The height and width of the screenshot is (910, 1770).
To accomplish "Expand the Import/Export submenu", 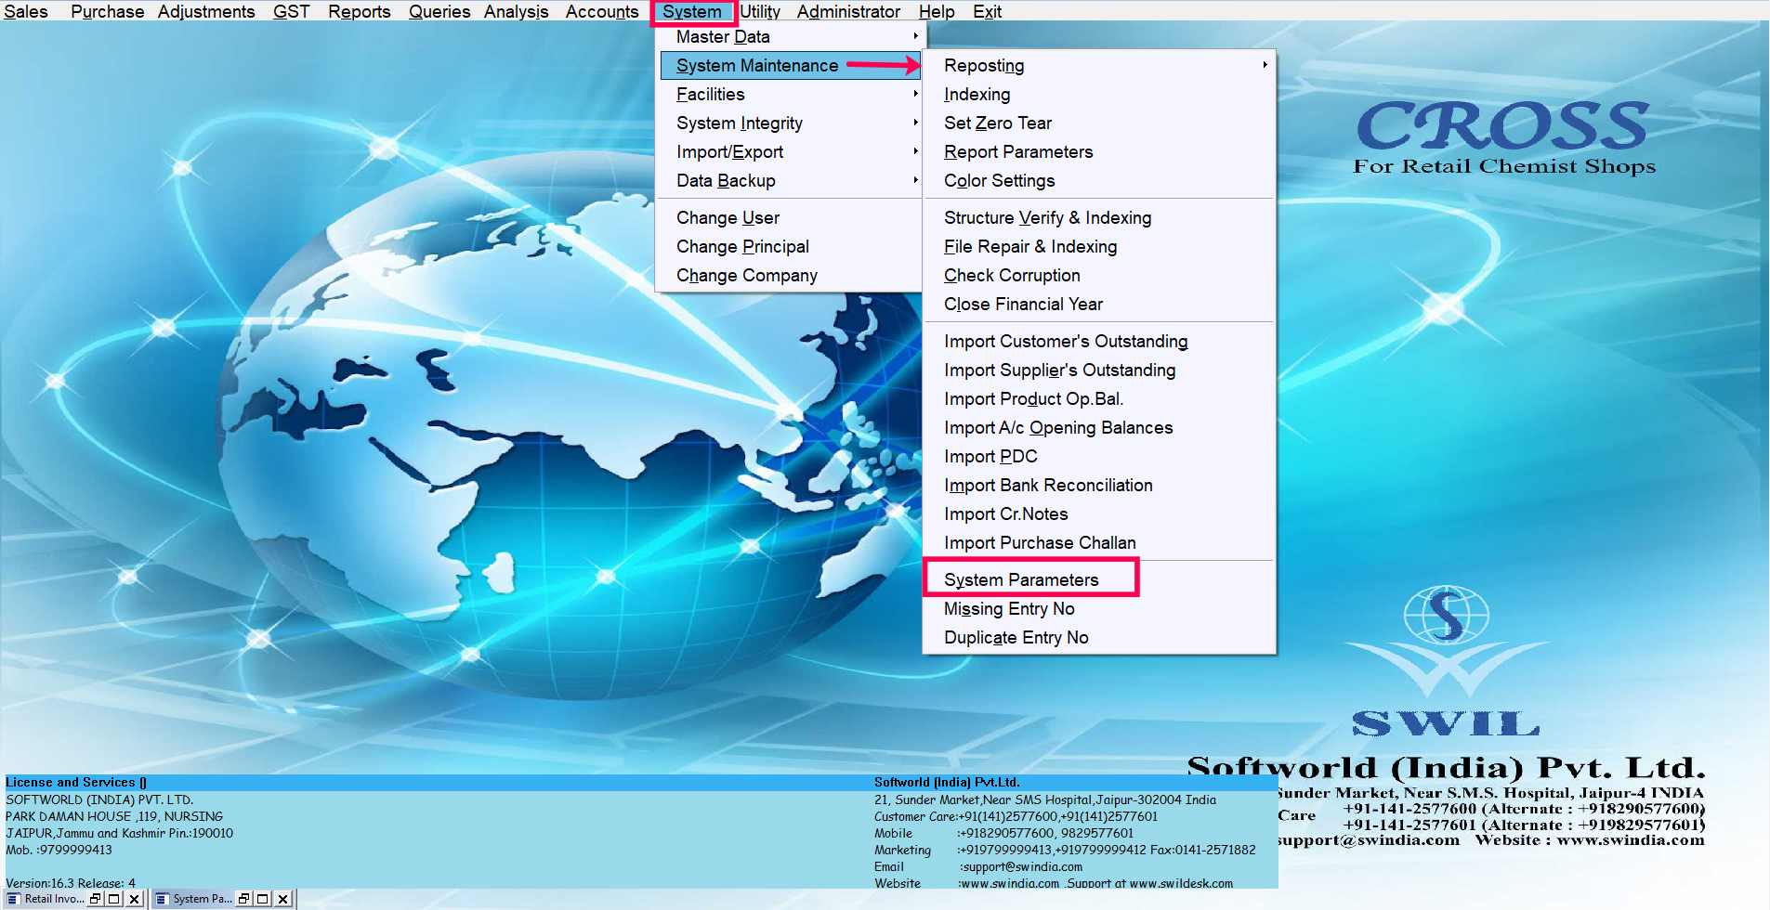I will click(x=790, y=151).
